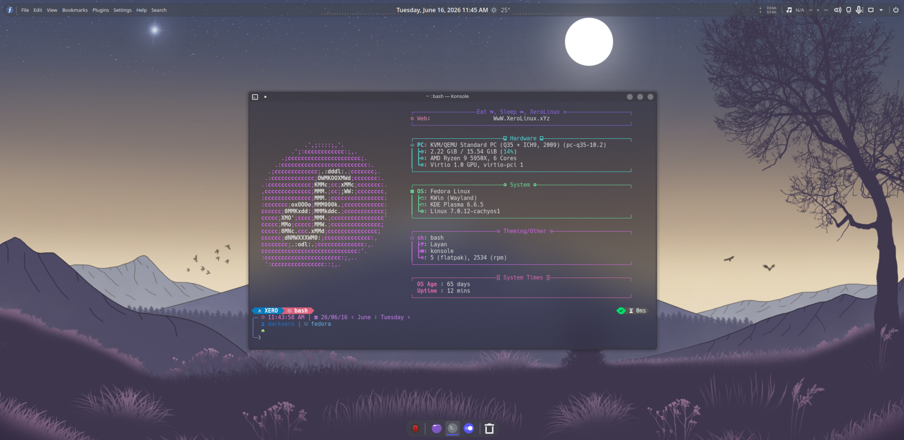Click the Konsole title '~ : bash — Konsole'
The height and width of the screenshot is (440, 904).
coord(447,96)
